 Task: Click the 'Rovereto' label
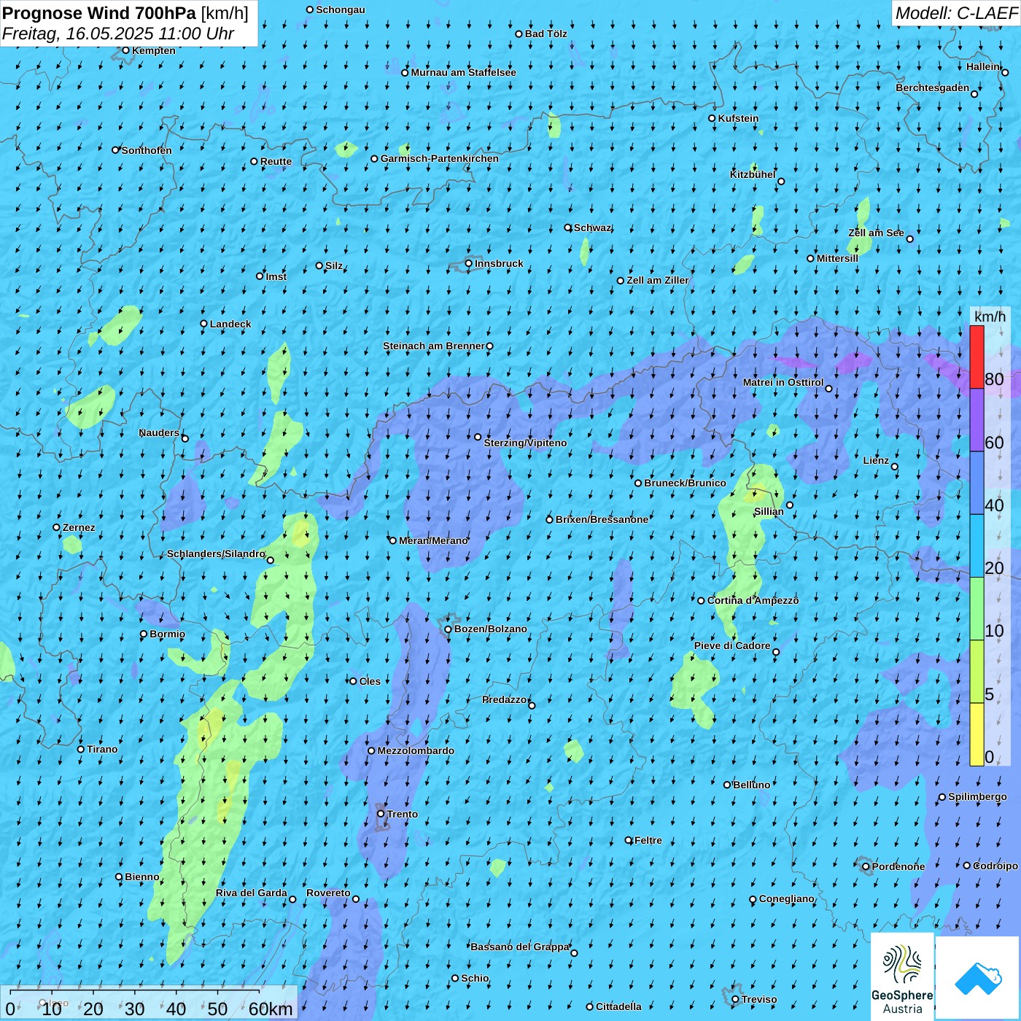[328, 893]
